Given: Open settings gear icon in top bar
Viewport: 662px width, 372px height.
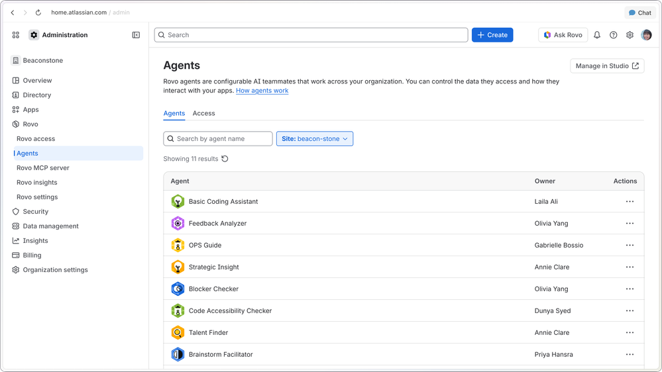Looking at the screenshot, I should tap(630, 35).
